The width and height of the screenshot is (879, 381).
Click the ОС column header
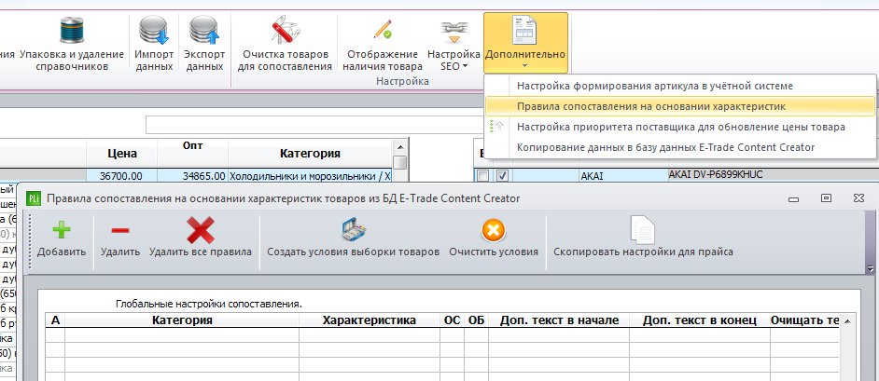(x=452, y=320)
